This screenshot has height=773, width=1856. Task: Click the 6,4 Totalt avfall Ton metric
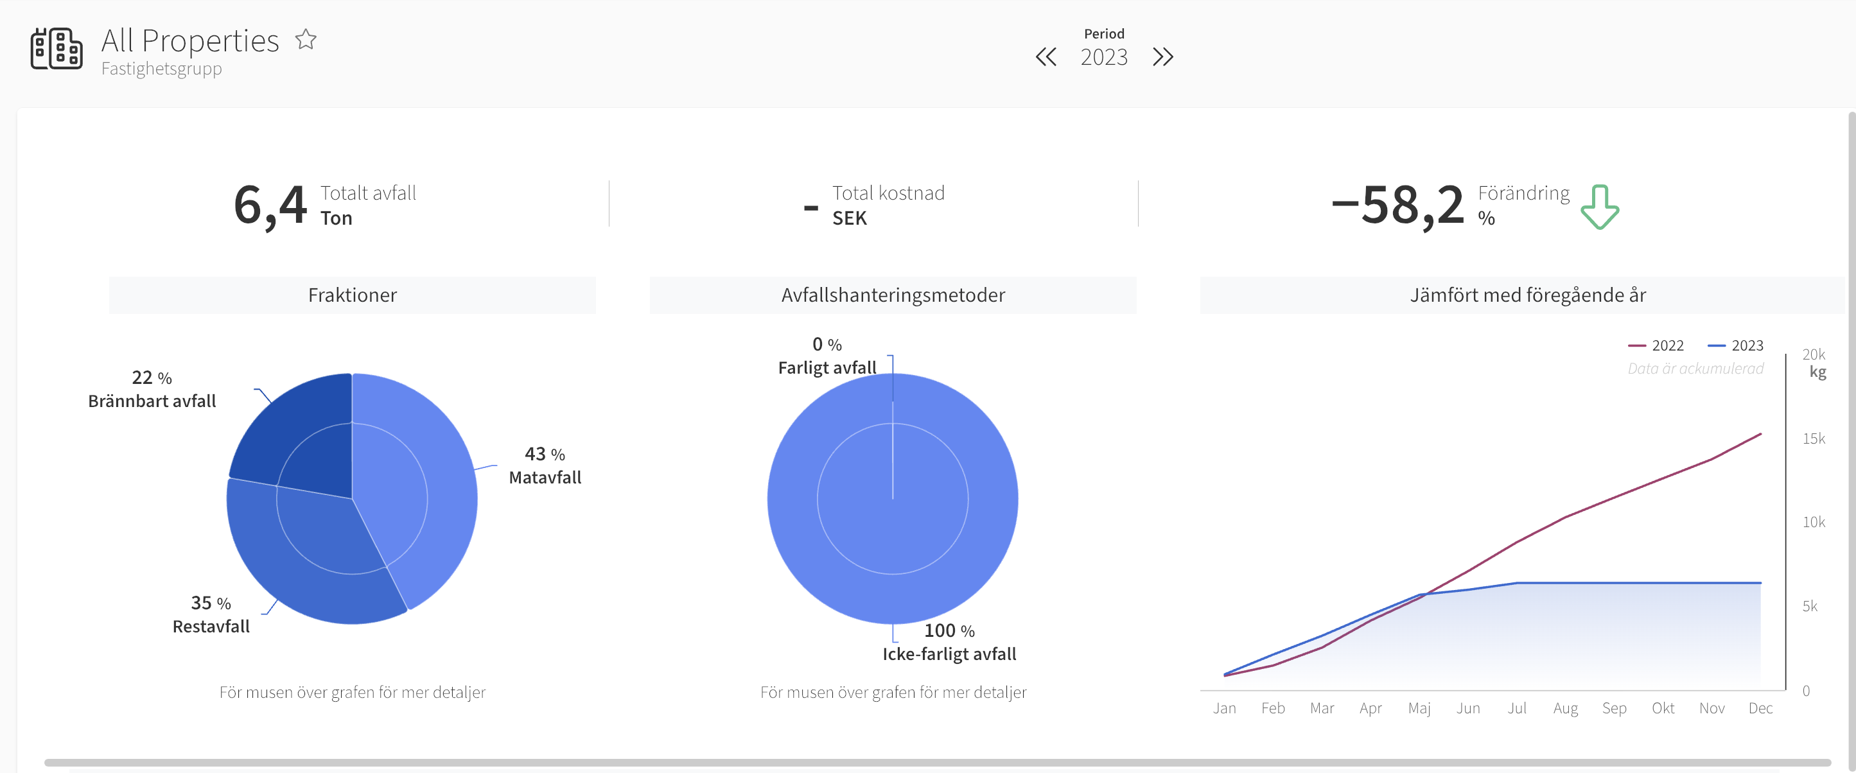(x=325, y=205)
